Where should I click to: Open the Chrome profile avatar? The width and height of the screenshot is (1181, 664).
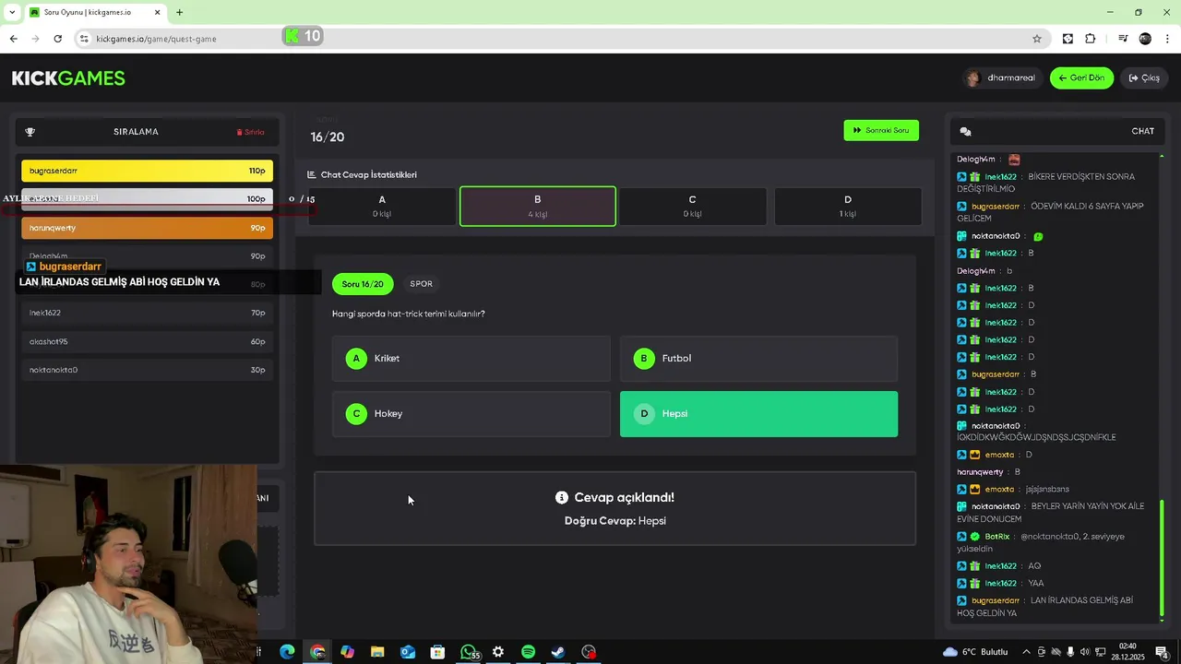click(1145, 39)
